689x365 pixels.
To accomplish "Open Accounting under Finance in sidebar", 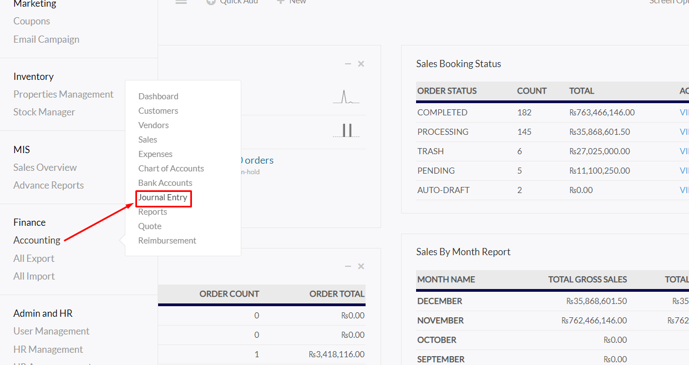I will point(37,240).
